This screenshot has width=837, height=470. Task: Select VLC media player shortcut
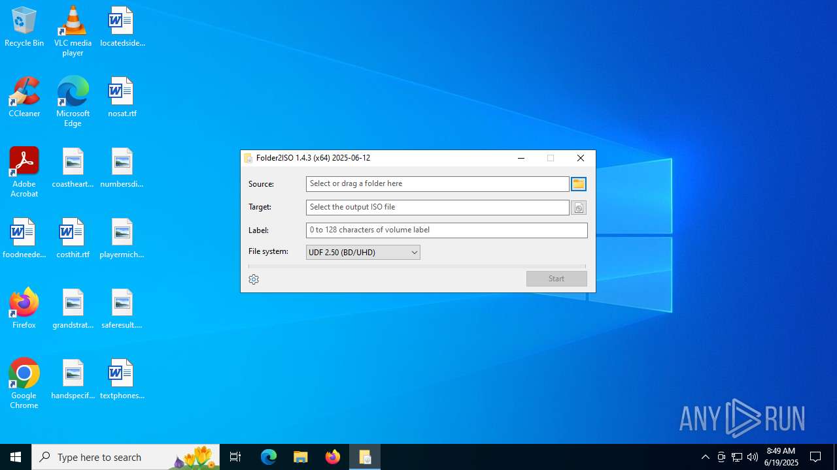(x=73, y=31)
